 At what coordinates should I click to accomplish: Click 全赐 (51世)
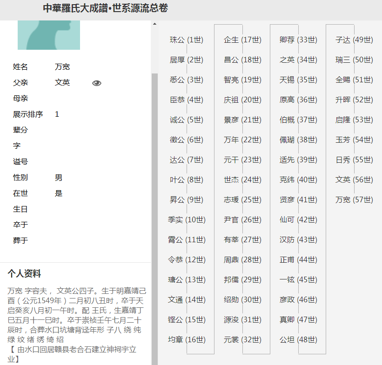tap(354, 80)
